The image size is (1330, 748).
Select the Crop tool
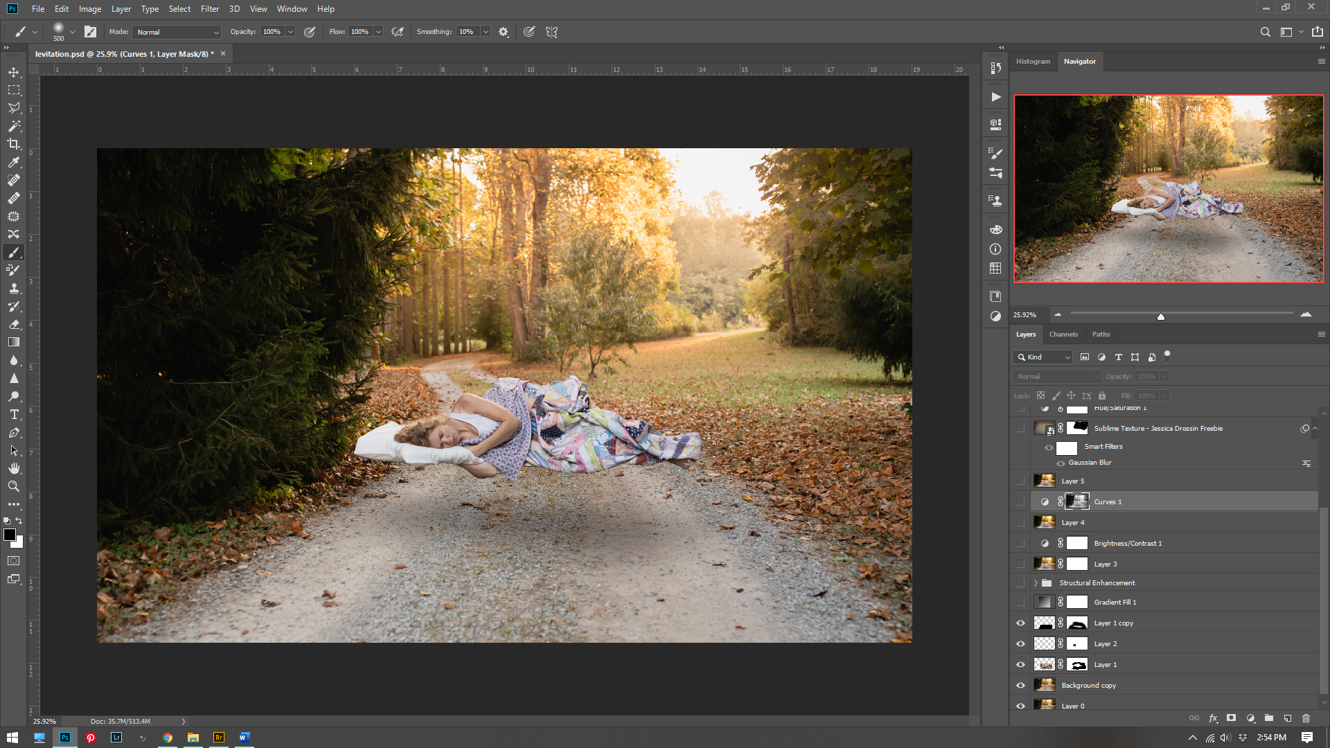[14, 144]
